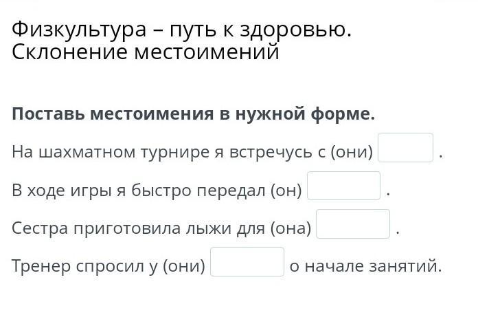Click the blank field after "встречусь с (они)"
Image resolution: width=478 pixels, height=315 pixels.
pos(405,148)
